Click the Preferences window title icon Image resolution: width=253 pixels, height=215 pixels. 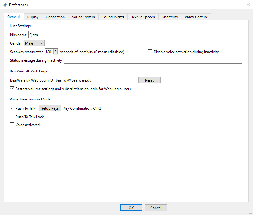(x=5, y=5)
